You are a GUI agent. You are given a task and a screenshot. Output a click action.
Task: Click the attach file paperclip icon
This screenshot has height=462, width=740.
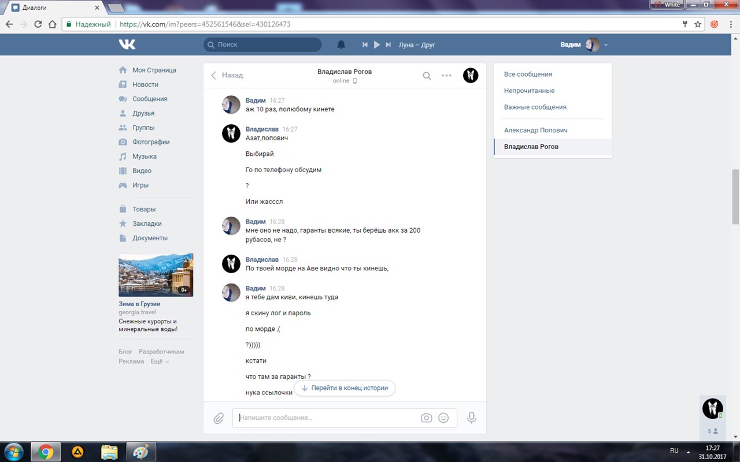click(219, 418)
